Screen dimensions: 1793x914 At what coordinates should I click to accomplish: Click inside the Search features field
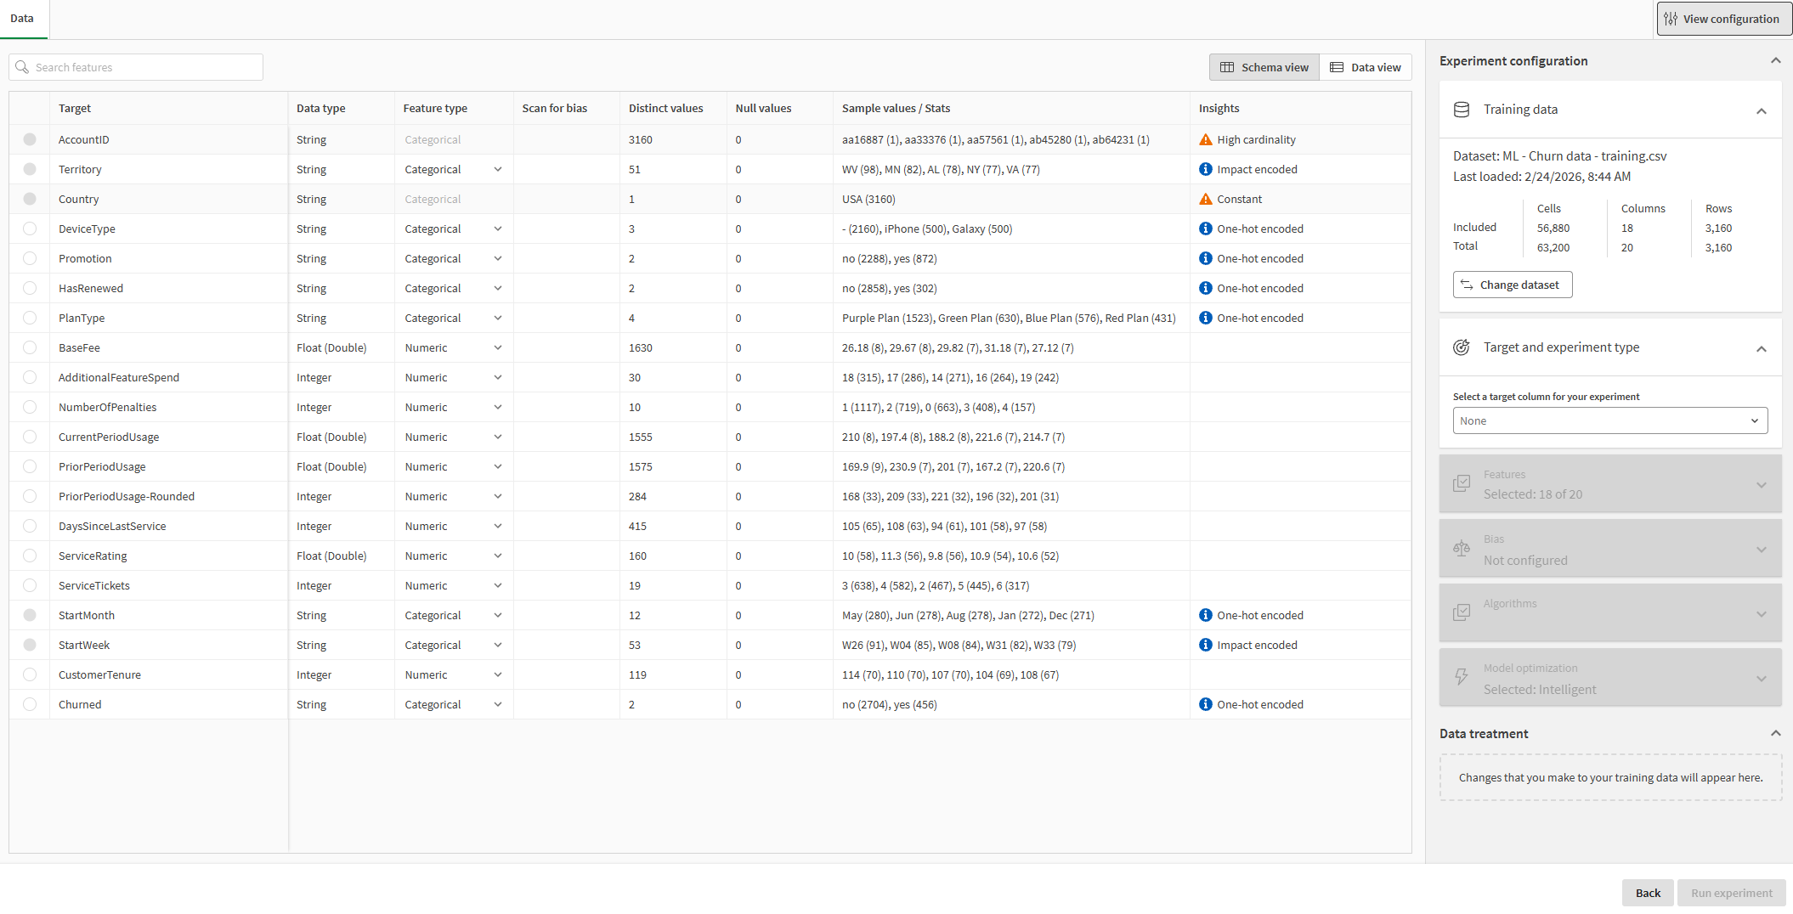[x=136, y=66]
